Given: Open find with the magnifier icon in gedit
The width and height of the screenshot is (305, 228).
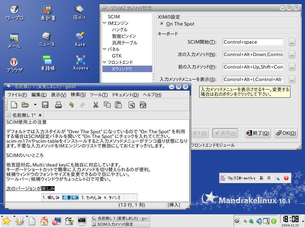Looking at the screenshot, I should click(x=132, y=105).
